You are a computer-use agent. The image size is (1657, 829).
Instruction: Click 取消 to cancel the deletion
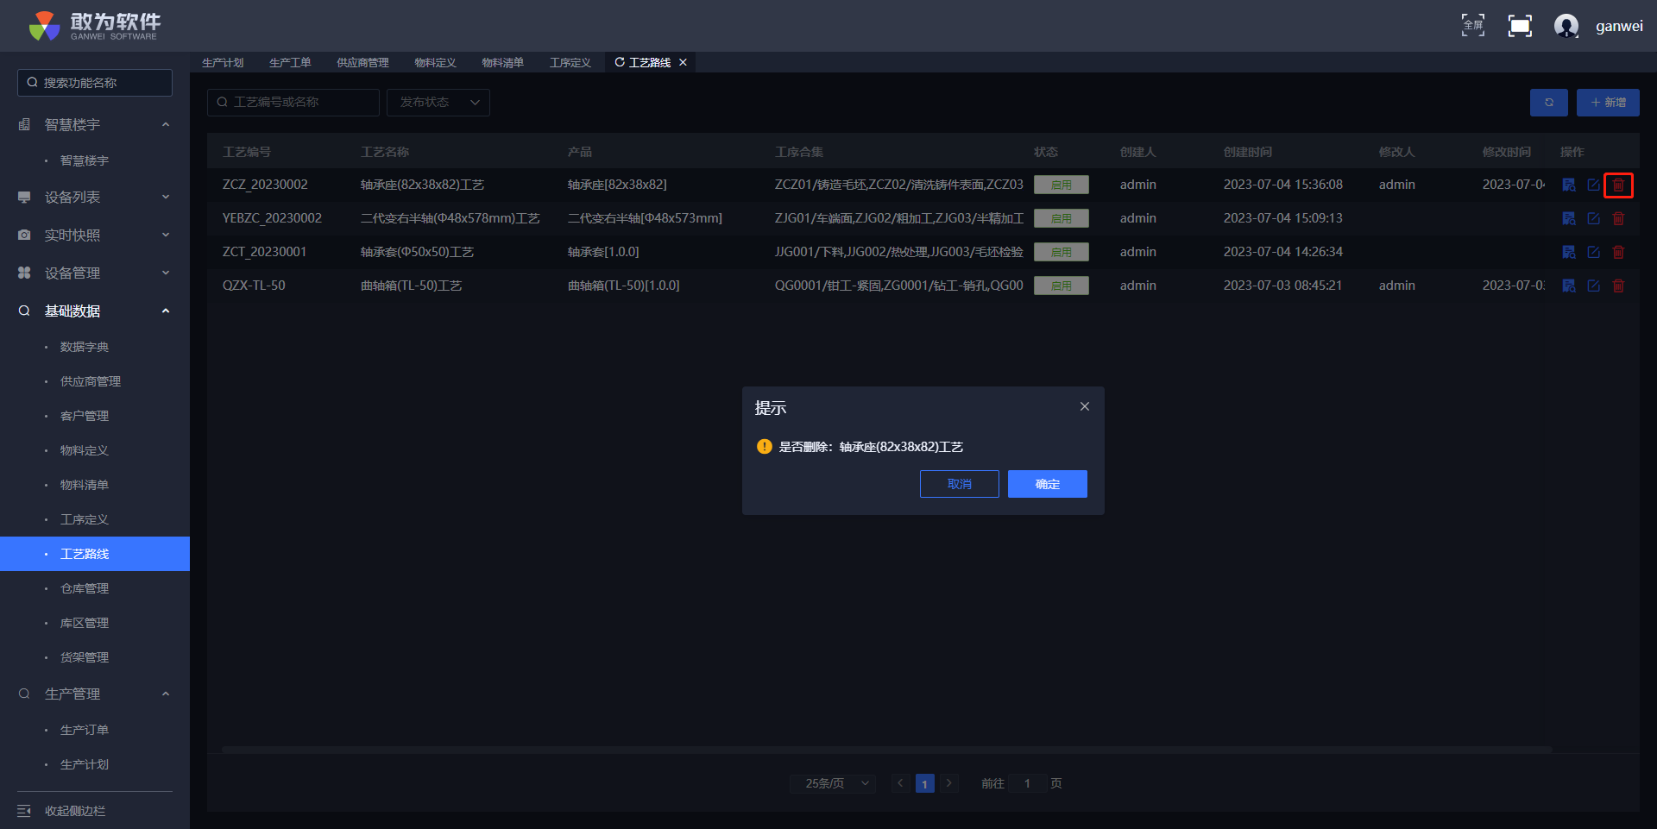coord(959,484)
